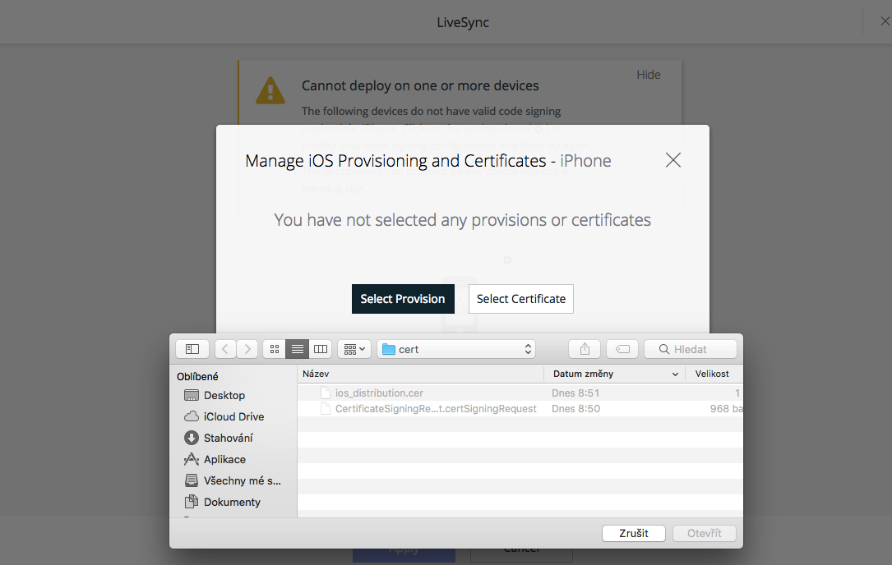Switch to column view in the file dialog

[320, 348]
